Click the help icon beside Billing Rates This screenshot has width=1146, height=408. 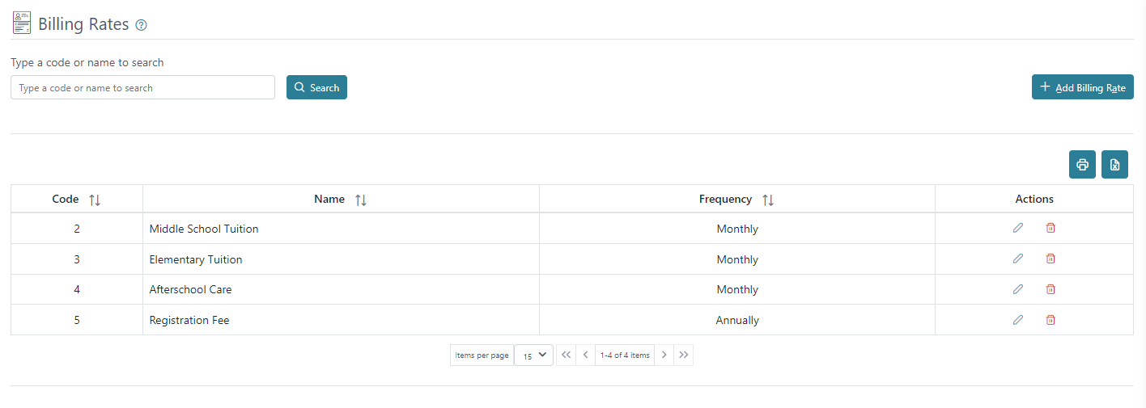coord(141,25)
